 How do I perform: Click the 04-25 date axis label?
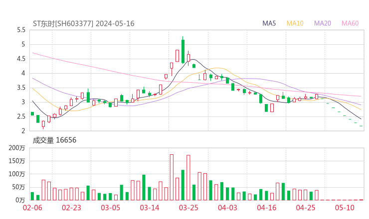point(306,208)
